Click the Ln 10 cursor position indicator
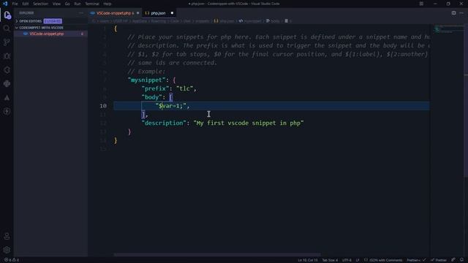Screen dimensions: 468x263 [x=308, y=260]
